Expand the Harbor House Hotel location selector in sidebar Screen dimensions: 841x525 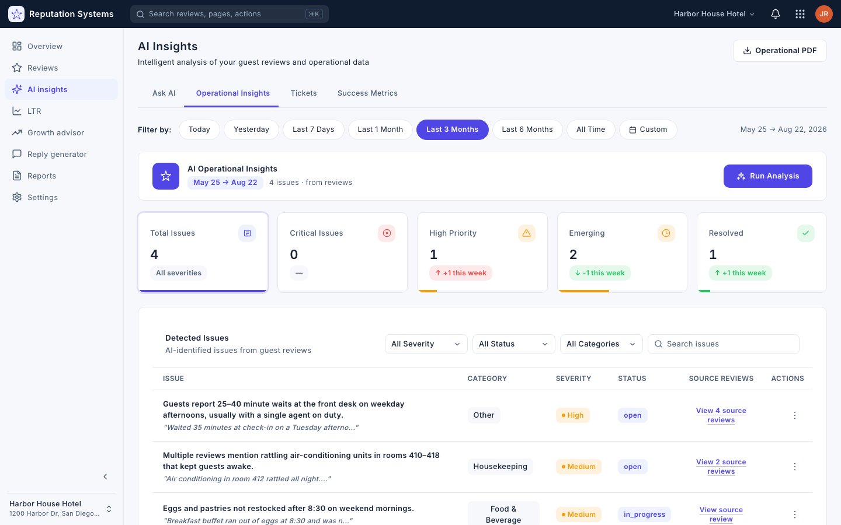click(61, 509)
